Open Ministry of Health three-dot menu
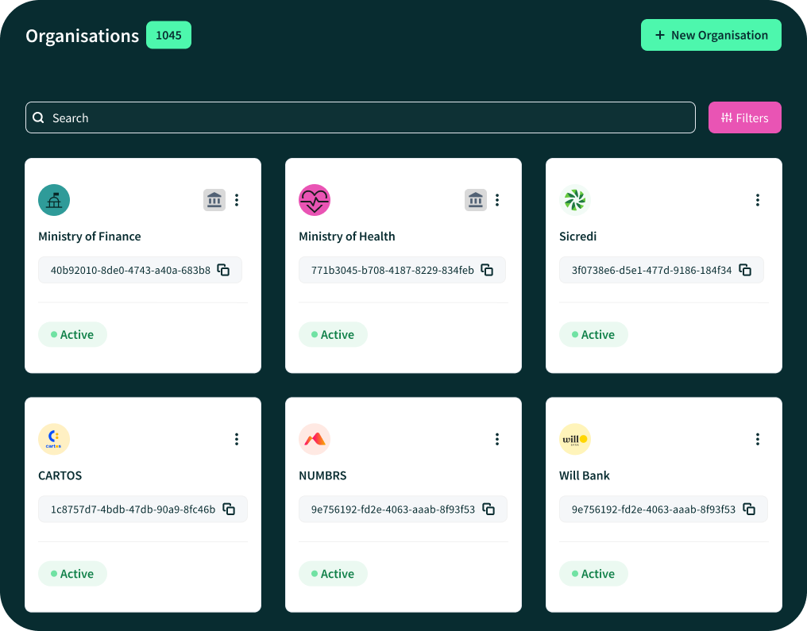 coord(497,200)
